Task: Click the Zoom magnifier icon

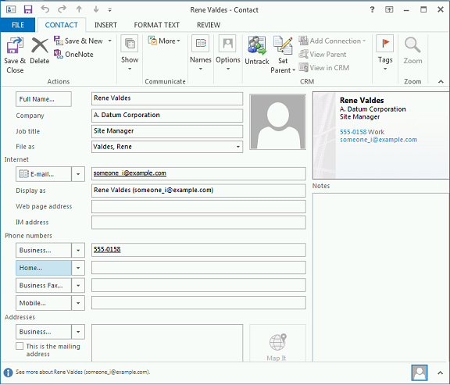Action: tap(412, 45)
